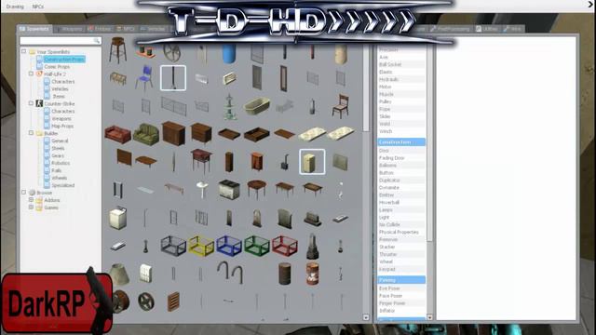The height and width of the screenshot is (335, 596).
Task: Select the bar stool prop
Action: pyautogui.click(x=117, y=50)
